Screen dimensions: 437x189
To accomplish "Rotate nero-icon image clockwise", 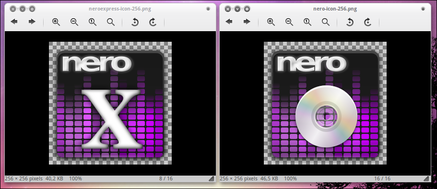I will point(367,22).
